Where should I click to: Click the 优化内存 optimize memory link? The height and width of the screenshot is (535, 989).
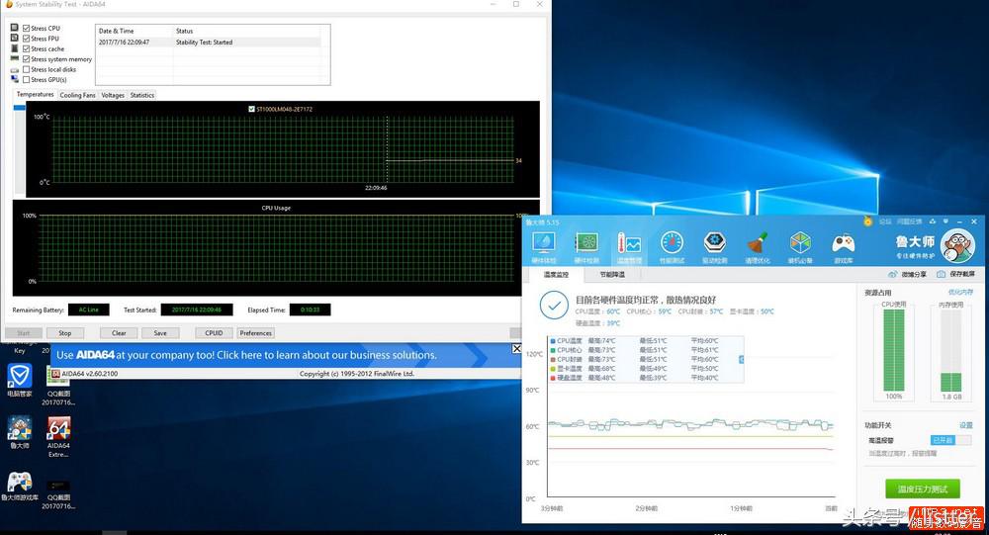pyautogui.click(x=960, y=293)
